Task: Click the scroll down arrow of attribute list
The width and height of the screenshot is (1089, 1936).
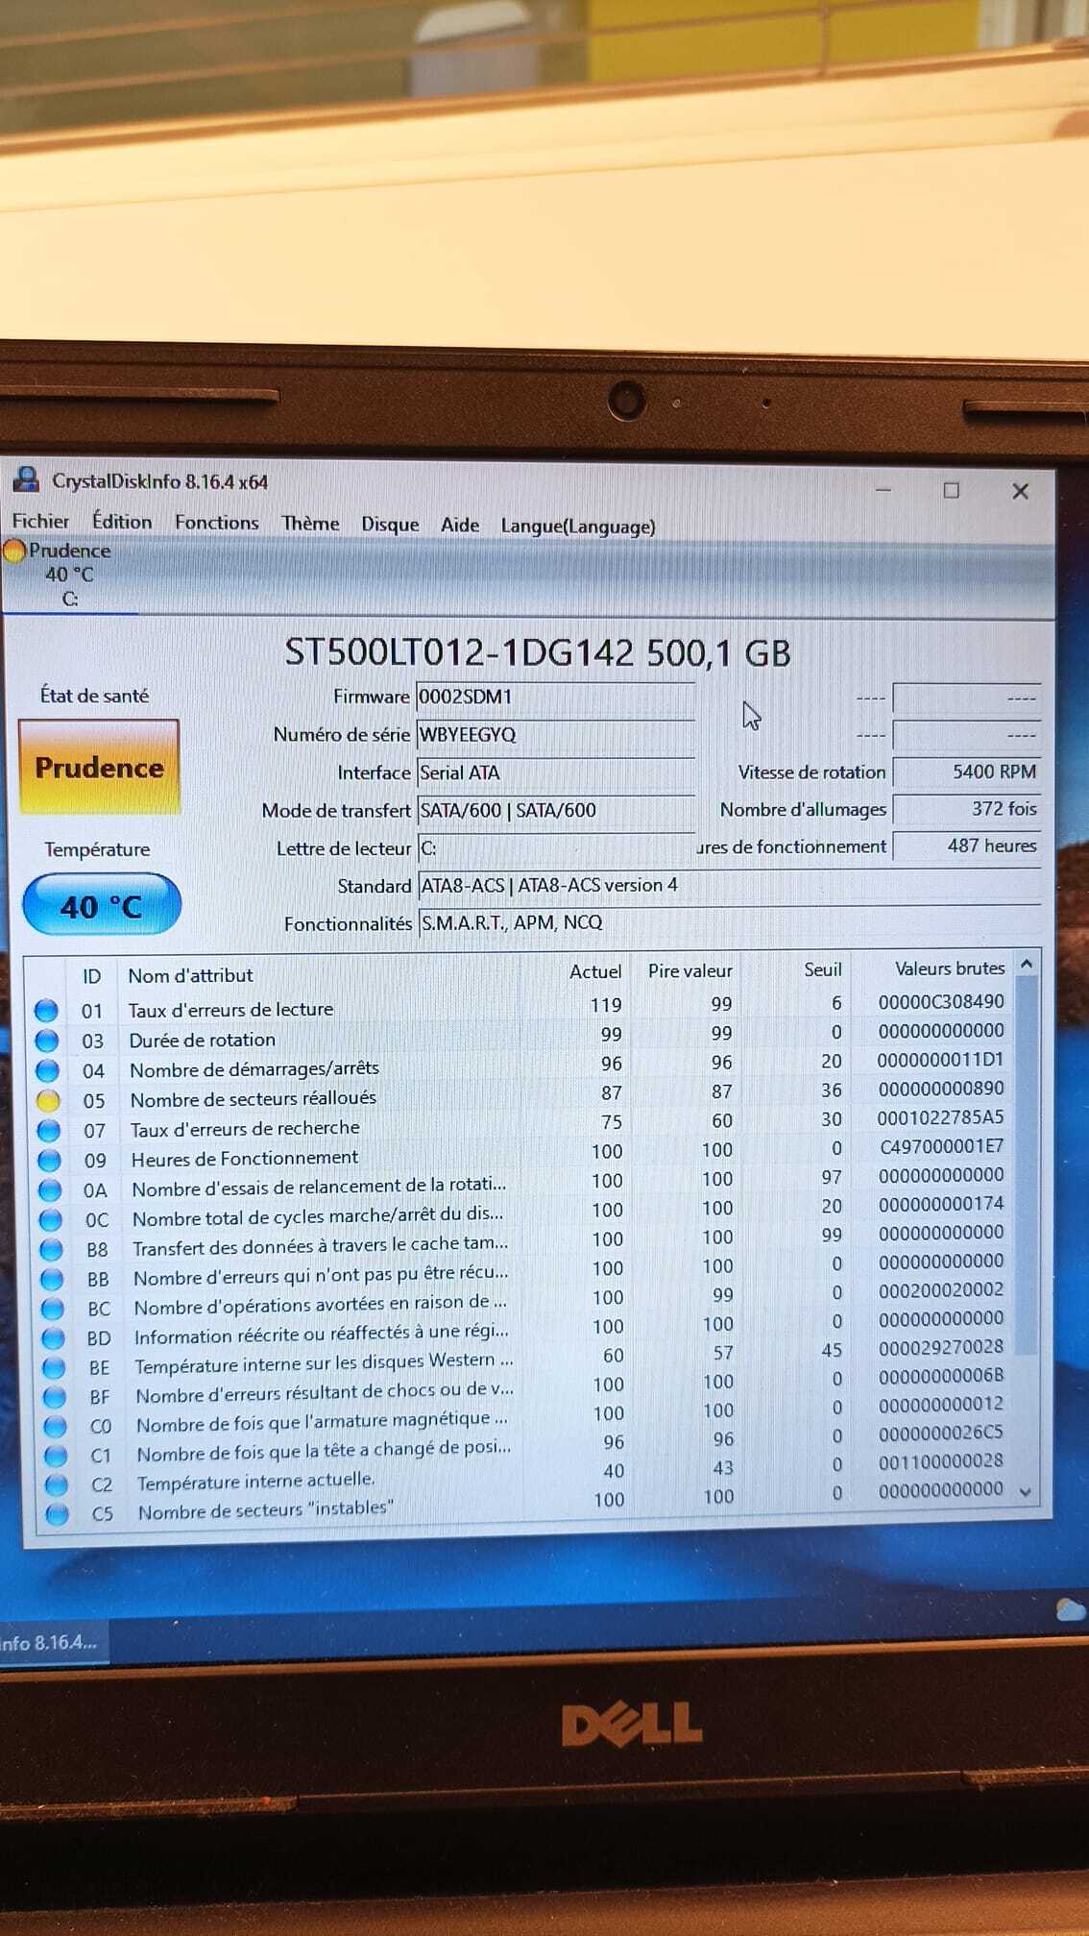Action: pos(1026,1492)
